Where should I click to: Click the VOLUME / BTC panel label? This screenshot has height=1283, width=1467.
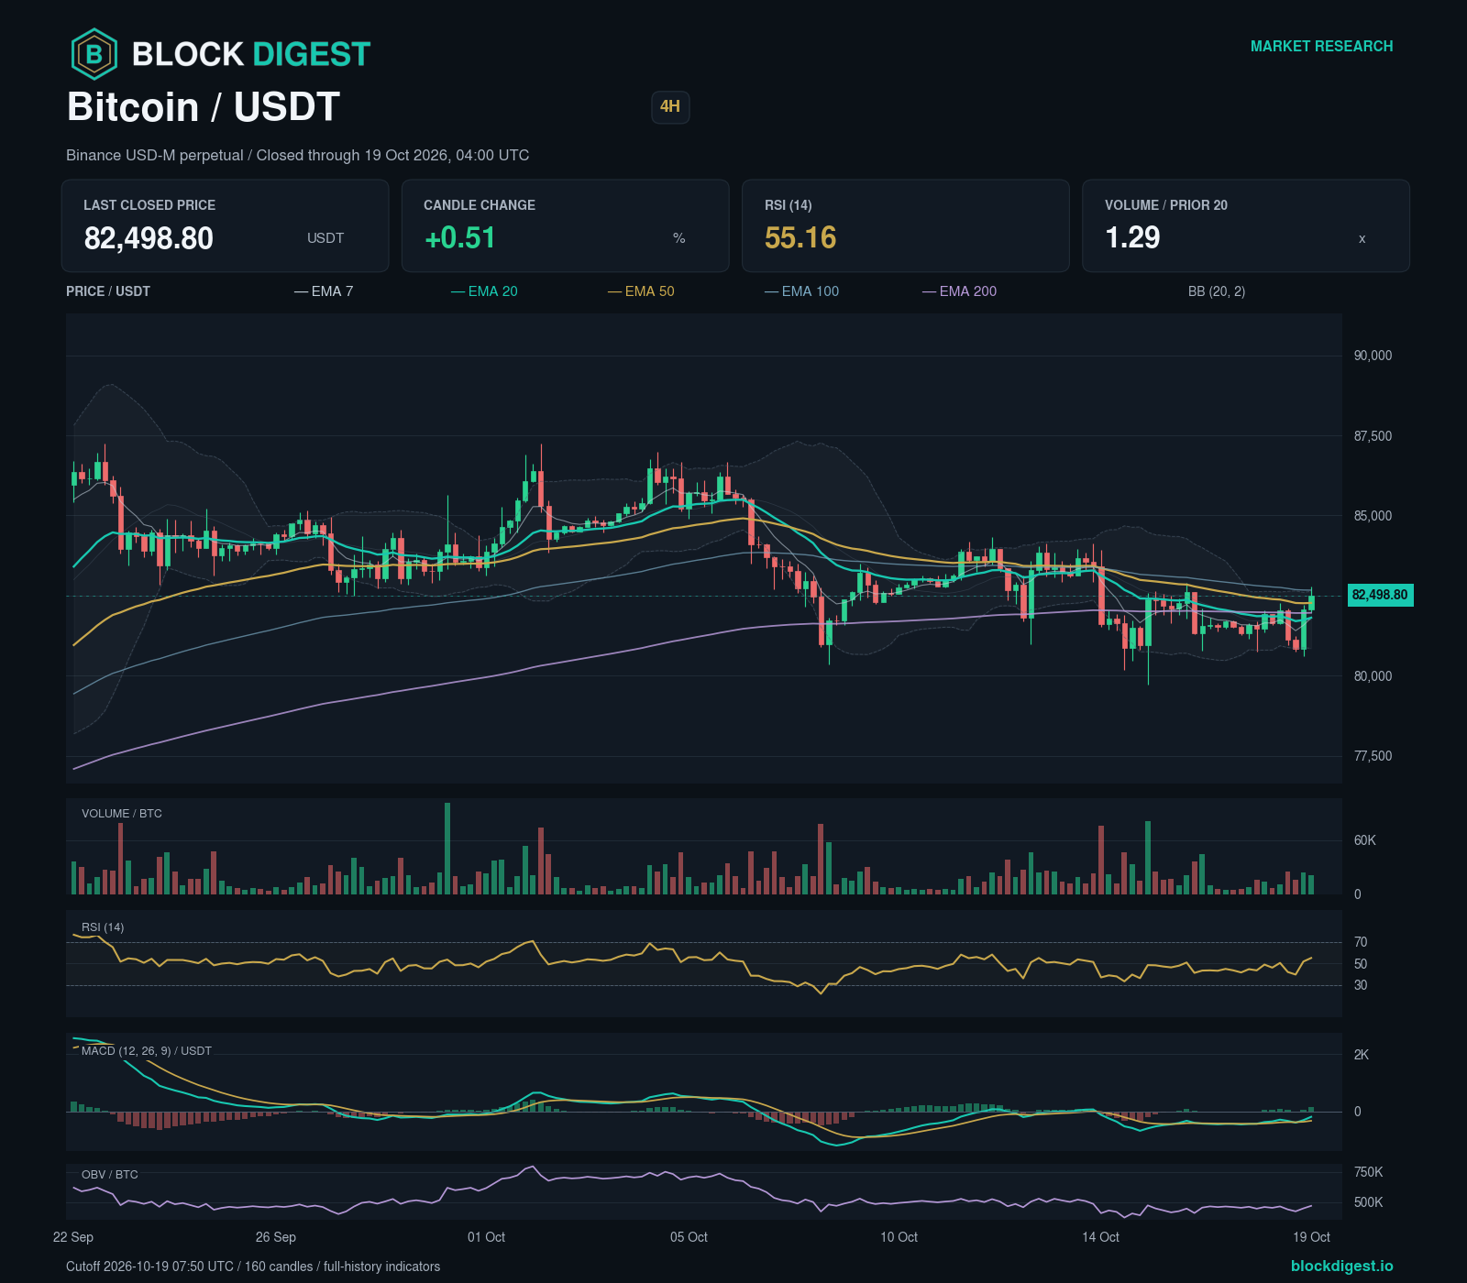[122, 814]
